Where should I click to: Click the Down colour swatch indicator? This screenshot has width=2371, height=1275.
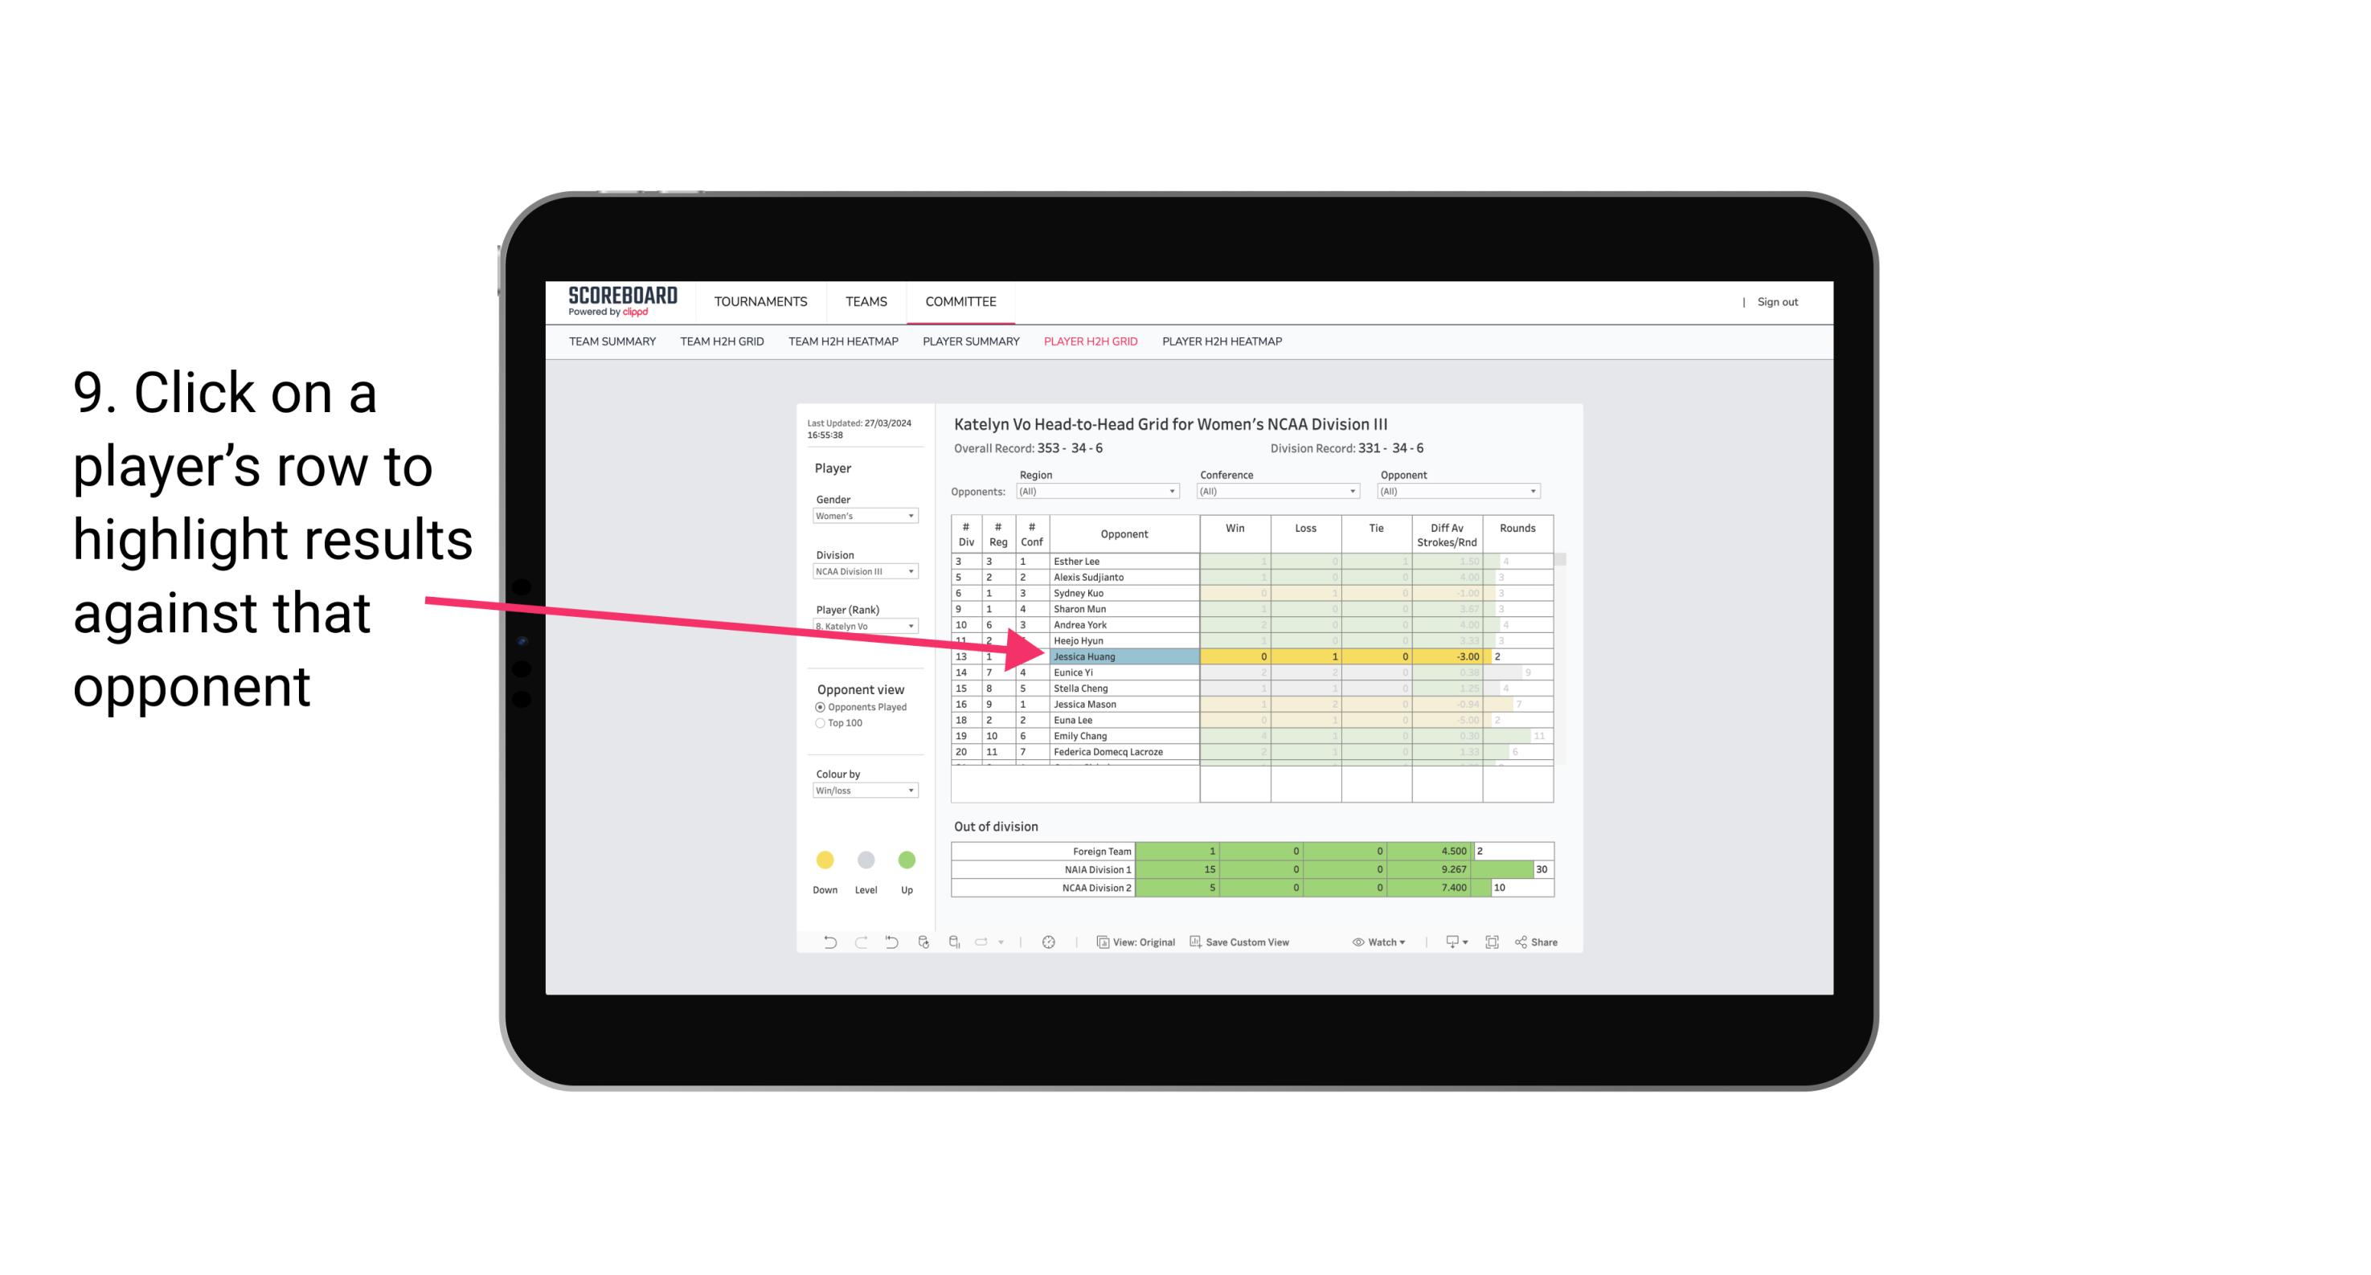(x=823, y=859)
